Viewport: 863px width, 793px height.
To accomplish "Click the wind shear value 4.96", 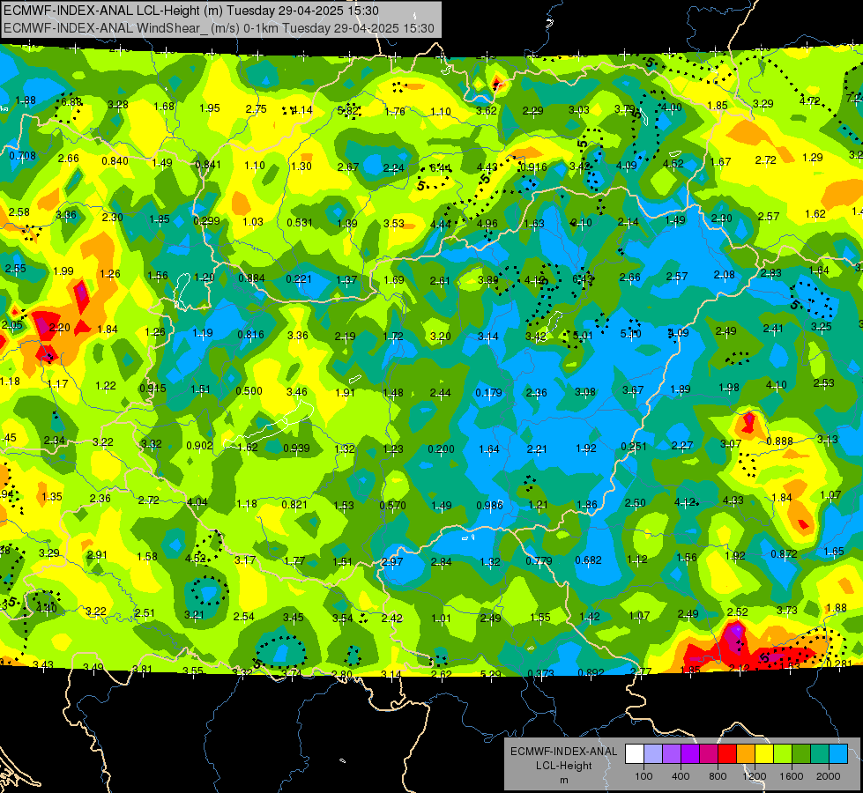I will click(487, 224).
